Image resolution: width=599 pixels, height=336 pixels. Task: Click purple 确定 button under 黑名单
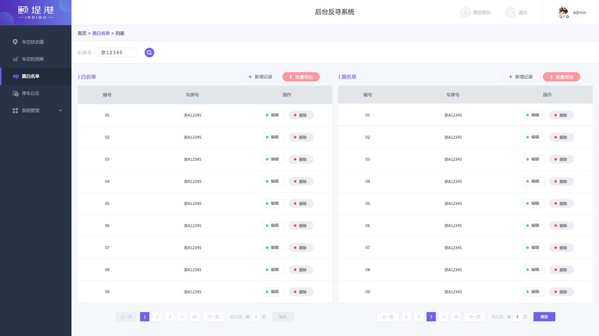(x=545, y=317)
